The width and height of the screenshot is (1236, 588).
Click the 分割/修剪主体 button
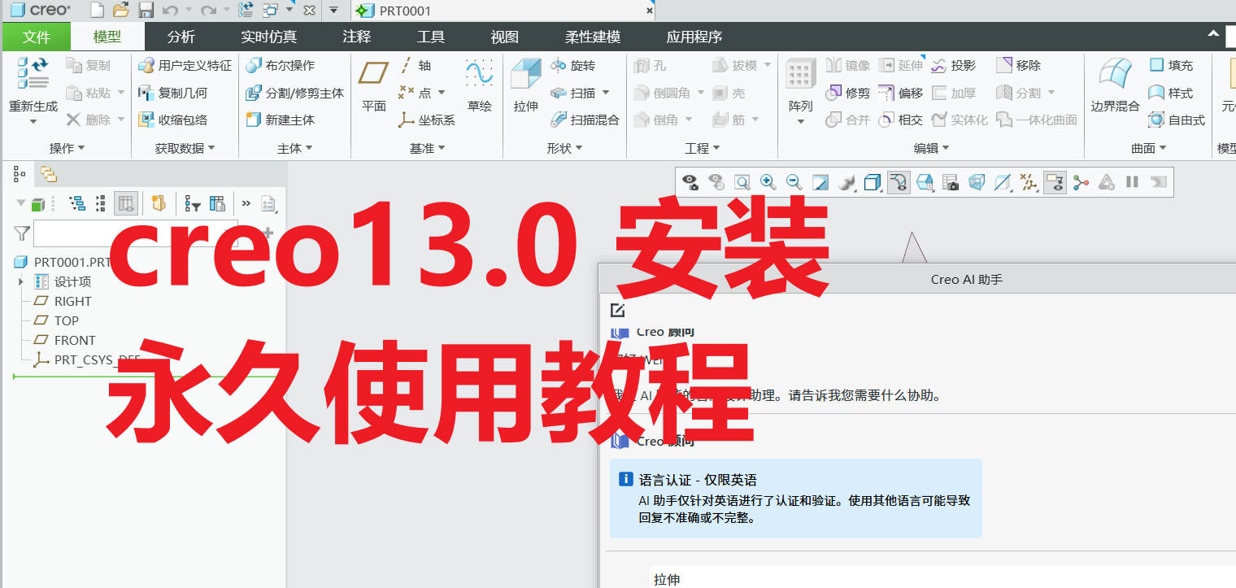(x=294, y=93)
